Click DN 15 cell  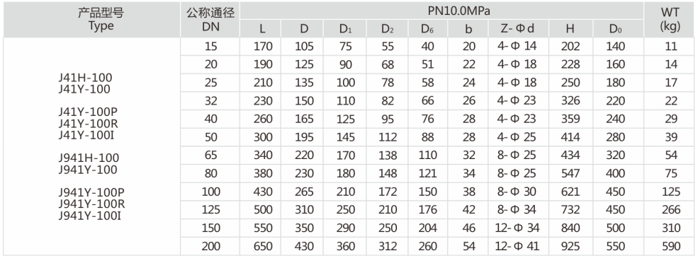(211, 47)
